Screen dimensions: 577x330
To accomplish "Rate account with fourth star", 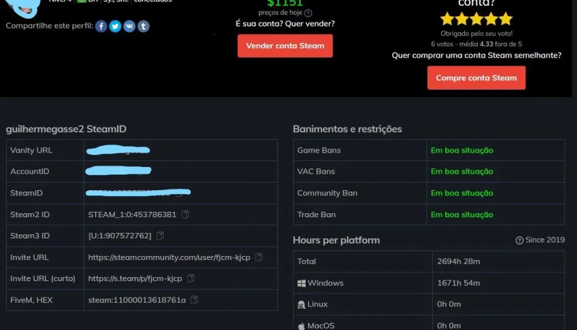I will pyautogui.click(x=491, y=18).
